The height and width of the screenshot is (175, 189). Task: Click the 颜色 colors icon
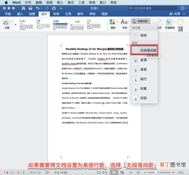[x=112, y=22]
